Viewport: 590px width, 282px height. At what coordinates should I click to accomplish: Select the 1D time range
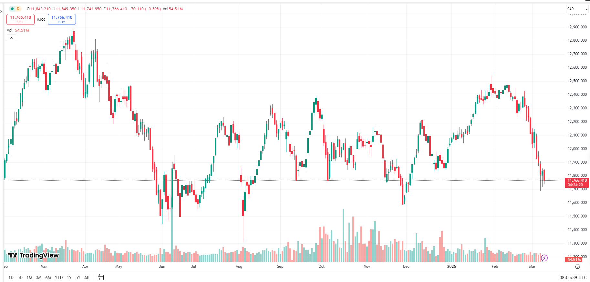coord(11,277)
